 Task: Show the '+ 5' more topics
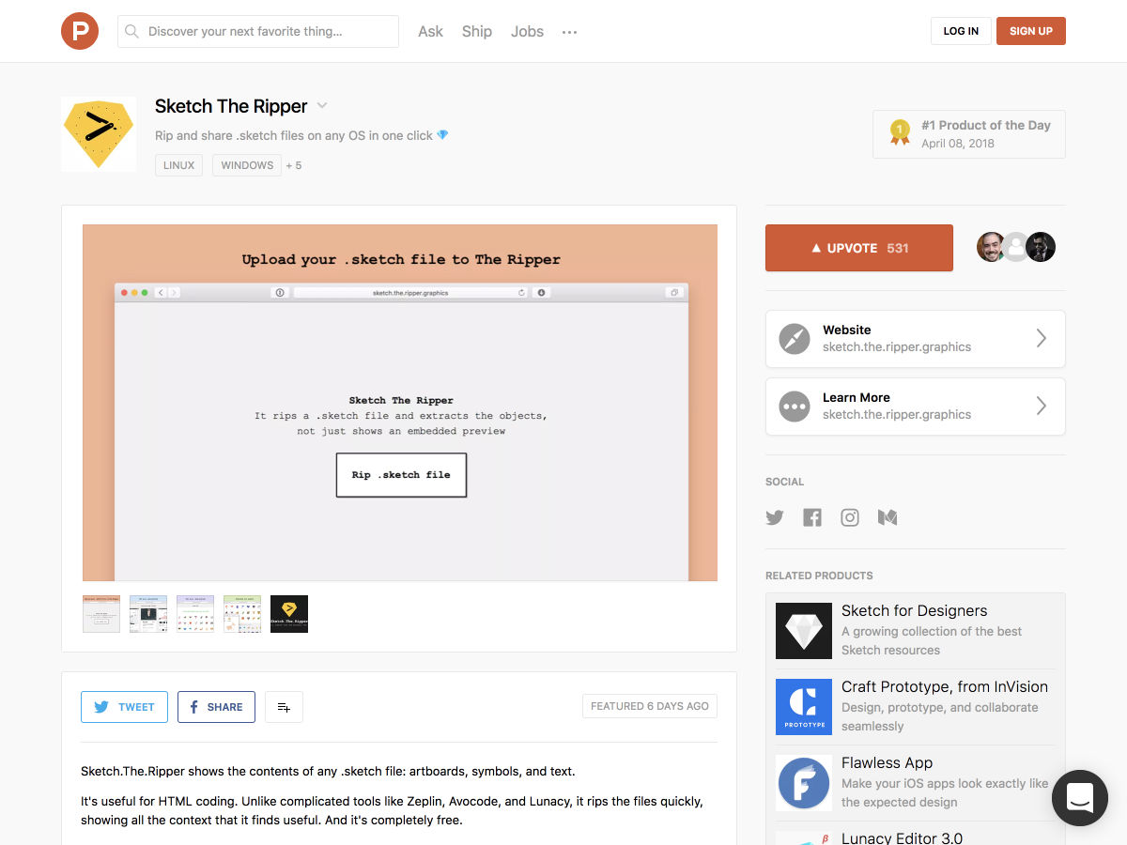(294, 165)
